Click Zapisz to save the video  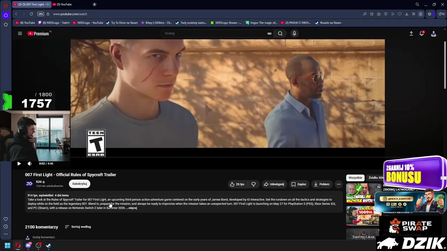tap(299, 184)
